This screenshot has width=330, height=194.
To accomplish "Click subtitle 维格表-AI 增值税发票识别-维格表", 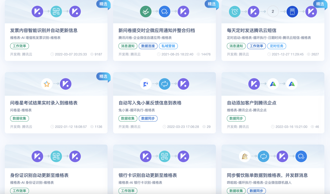I will (x=35, y=38).
